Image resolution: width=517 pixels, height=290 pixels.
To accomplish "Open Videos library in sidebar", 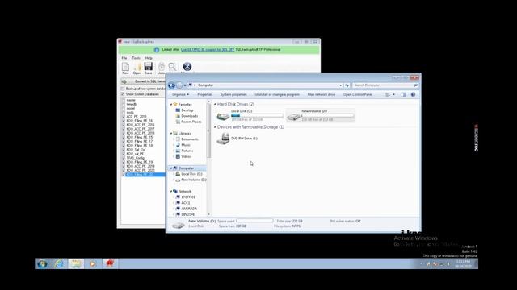I will [186, 156].
